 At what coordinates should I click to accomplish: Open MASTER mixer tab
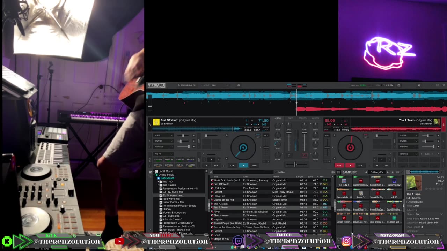[315, 118]
